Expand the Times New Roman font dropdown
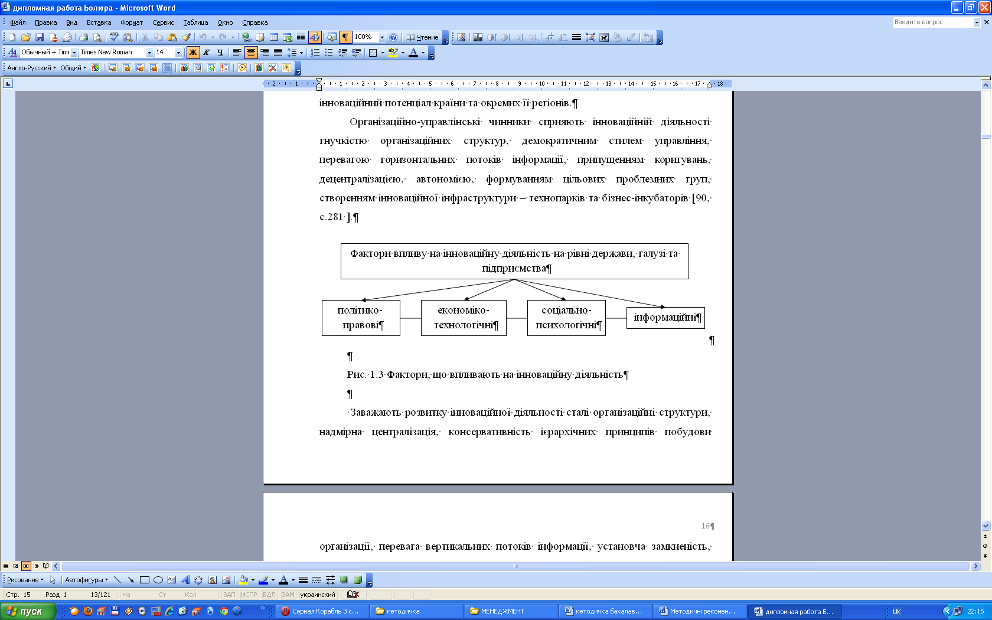Screen dimensions: 992x620 click(149, 53)
